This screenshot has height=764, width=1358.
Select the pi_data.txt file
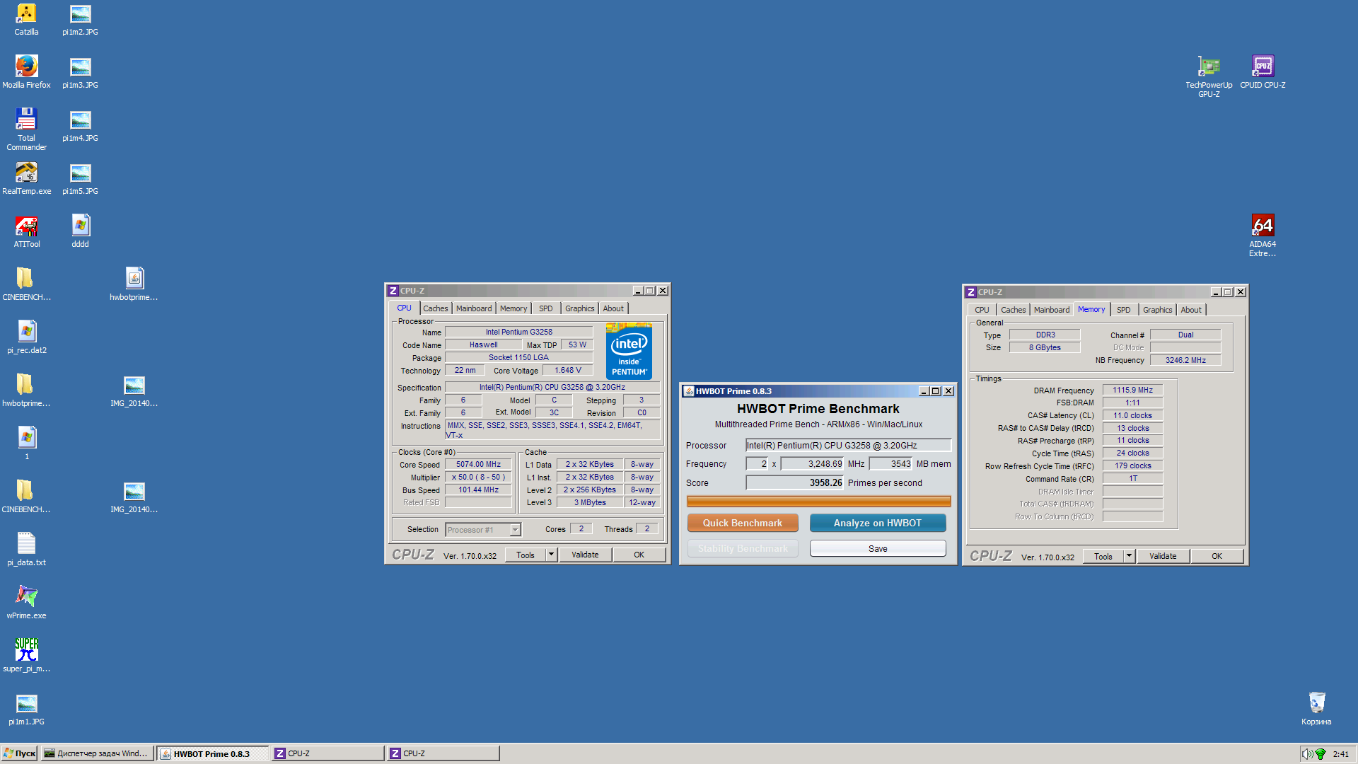click(x=26, y=550)
